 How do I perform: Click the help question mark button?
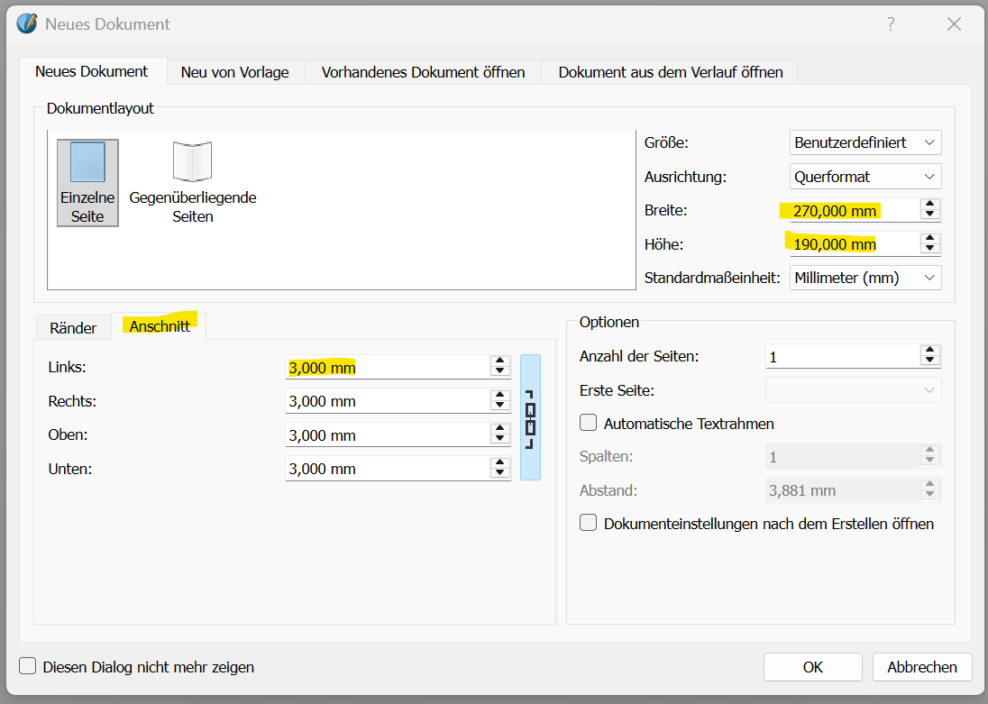(x=891, y=24)
